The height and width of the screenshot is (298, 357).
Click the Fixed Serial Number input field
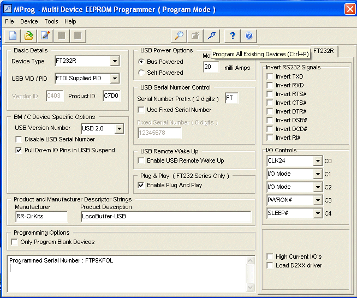click(x=159, y=133)
